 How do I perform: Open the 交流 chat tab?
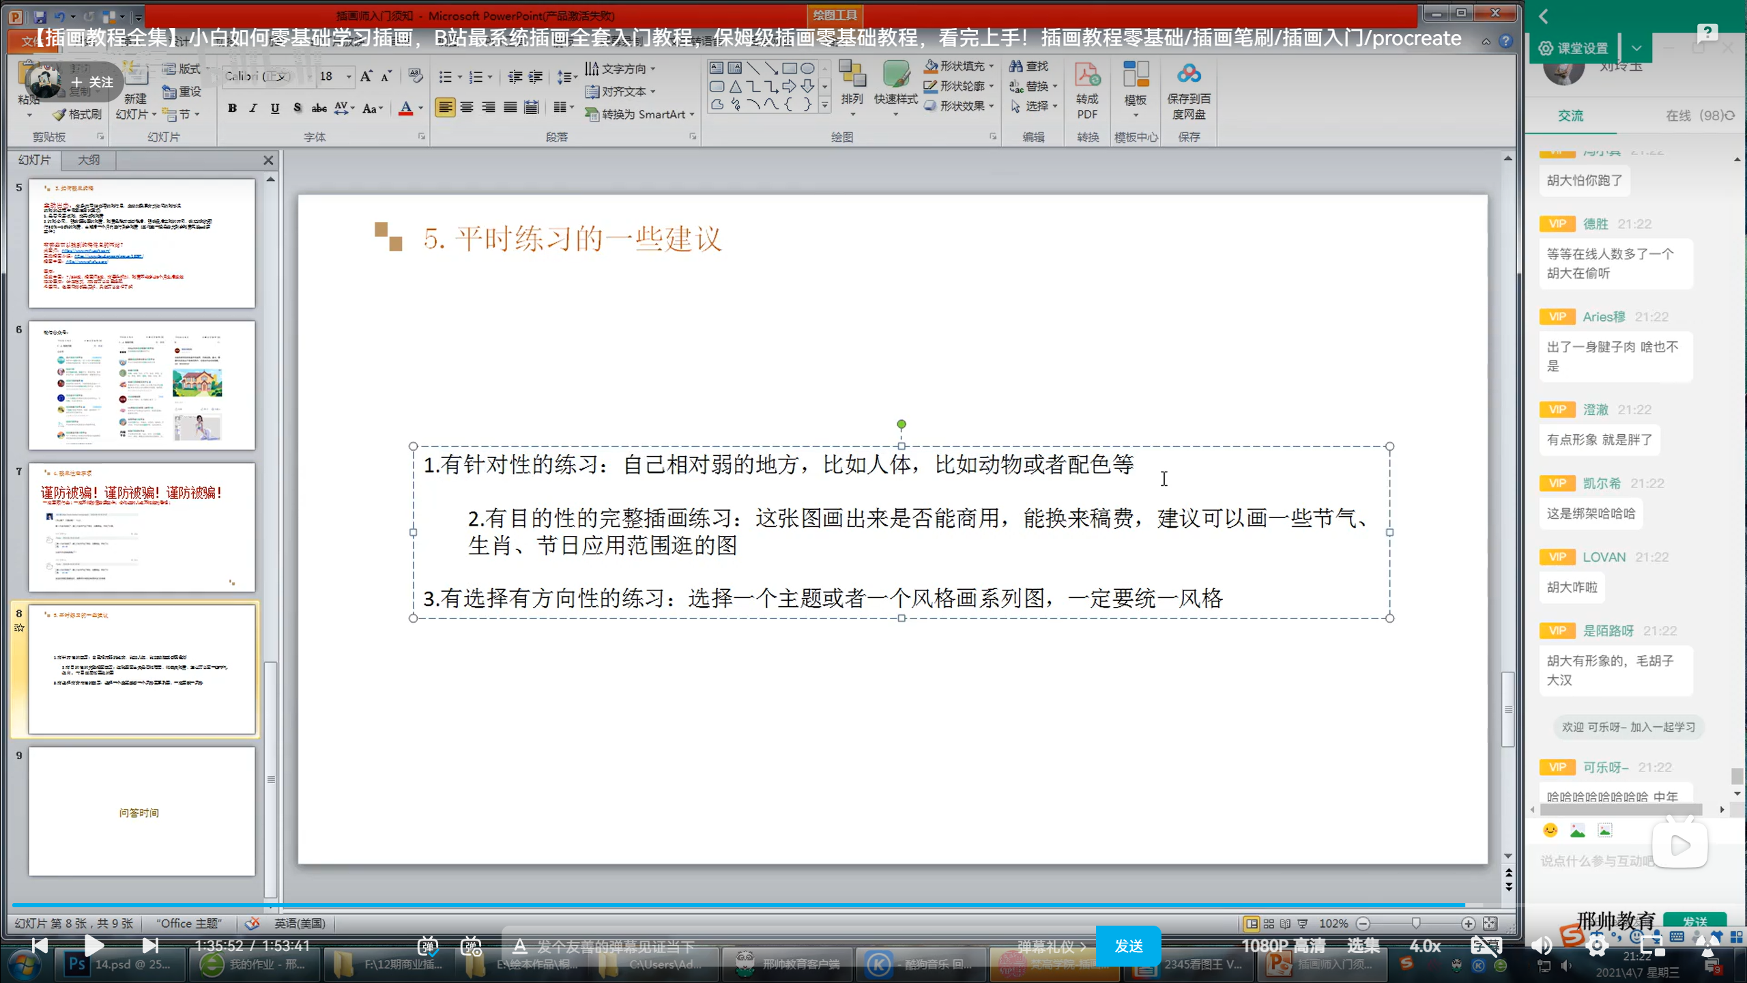(1570, 116)
